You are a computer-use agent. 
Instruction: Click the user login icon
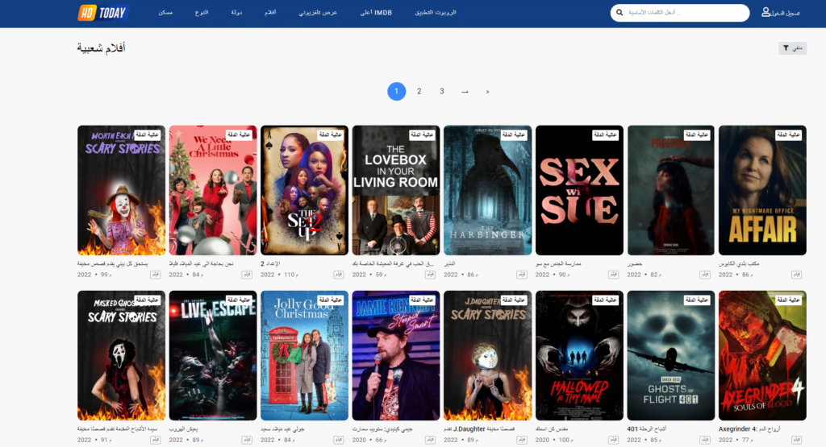(x=766, y=13)
